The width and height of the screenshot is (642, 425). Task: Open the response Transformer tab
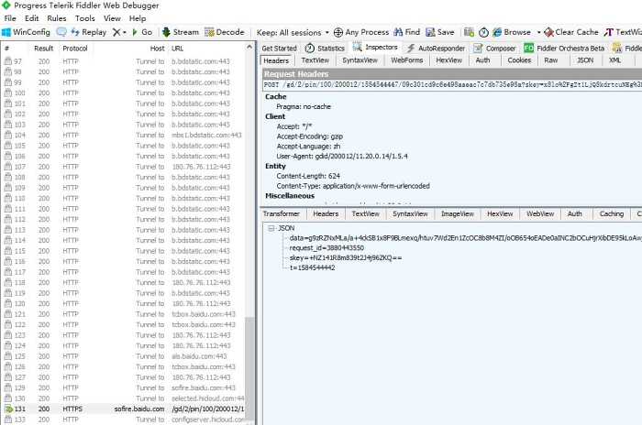point(282,214)
